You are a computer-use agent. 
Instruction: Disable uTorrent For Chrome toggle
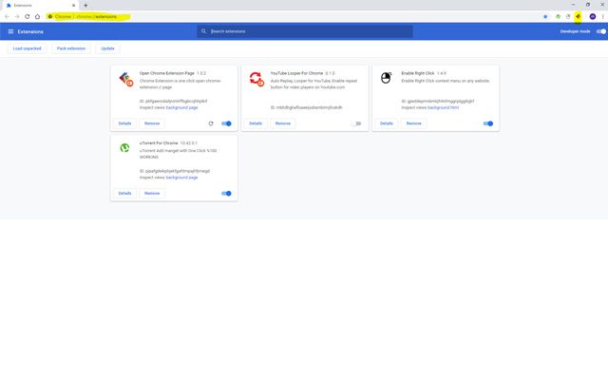click(x=226, y=194)
